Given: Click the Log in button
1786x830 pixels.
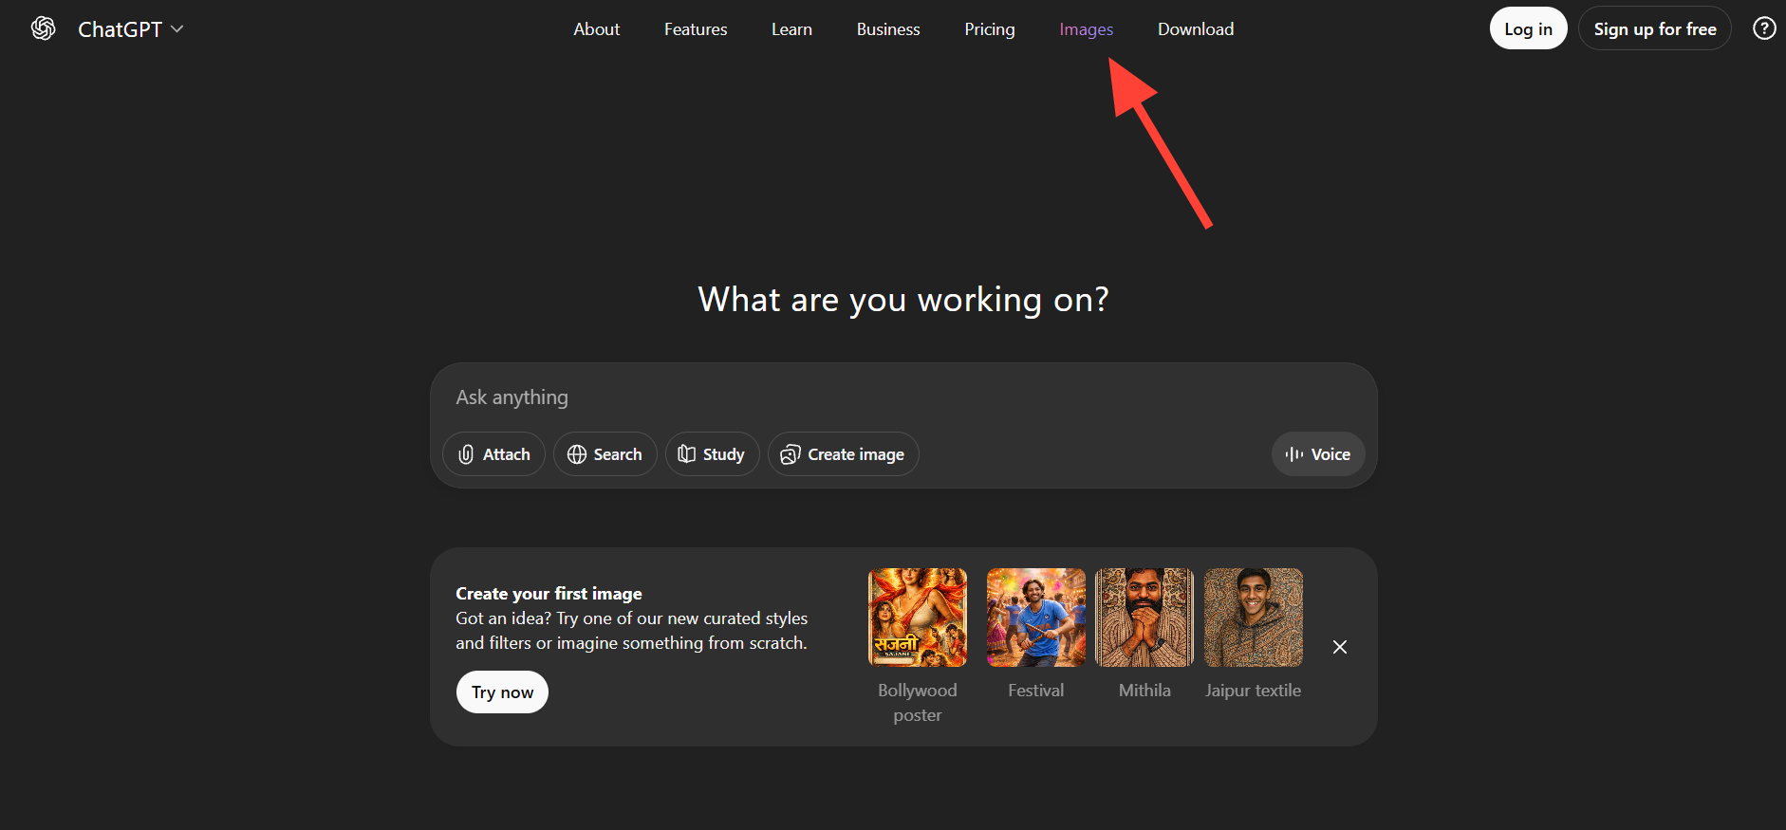Looking at the screenshot, I should click(x=1527, y=29).
